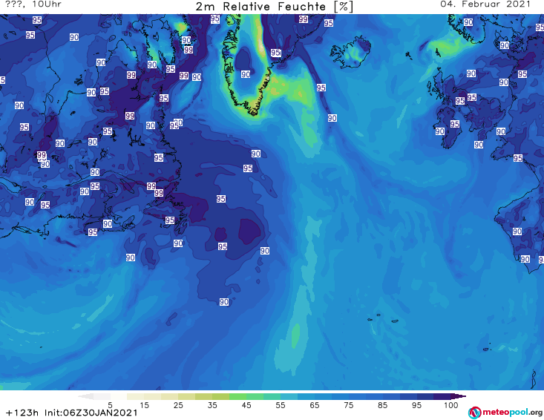Open the meteopool.org logo link

click(505, 413)
